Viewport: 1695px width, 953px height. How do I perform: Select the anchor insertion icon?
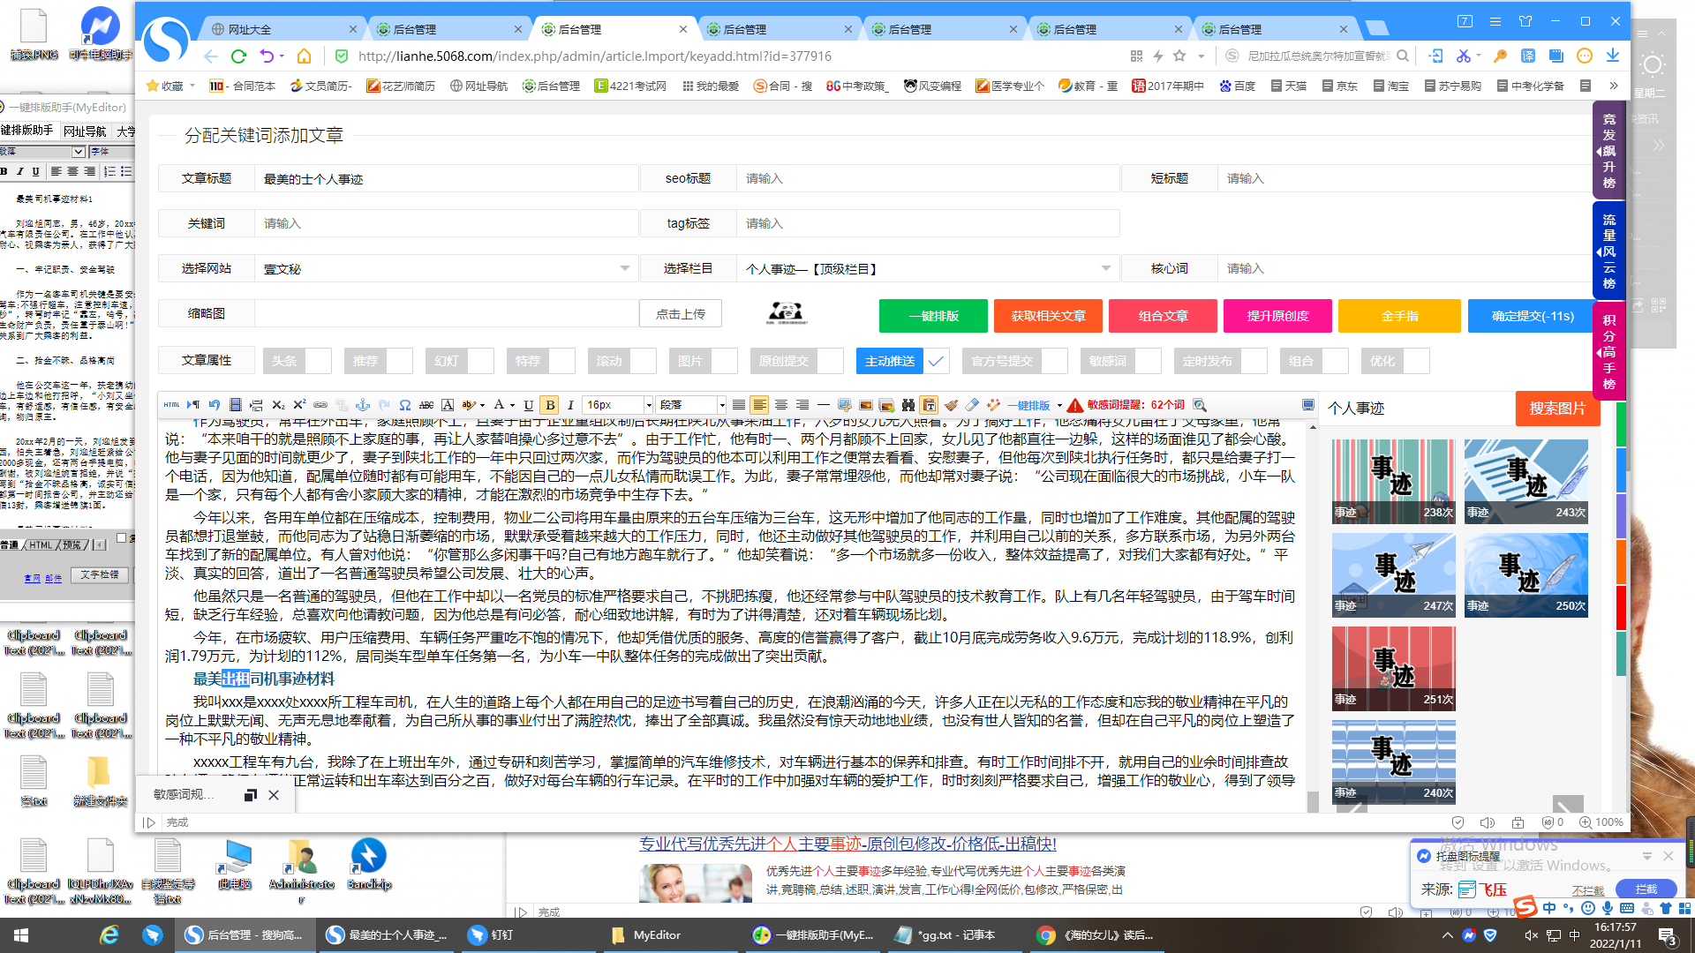[x=361, y=405]
